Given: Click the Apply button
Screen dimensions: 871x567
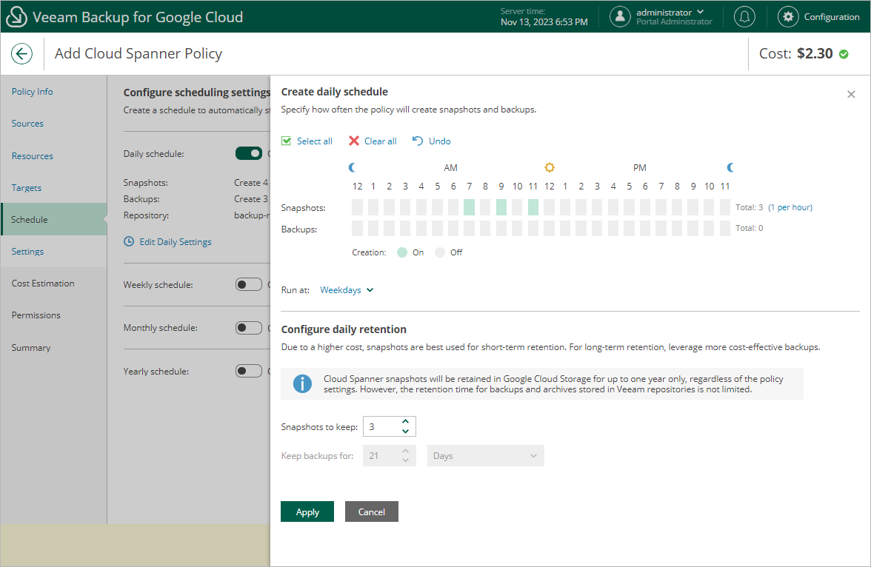Looking at the screenshot, I should point(307,511).
